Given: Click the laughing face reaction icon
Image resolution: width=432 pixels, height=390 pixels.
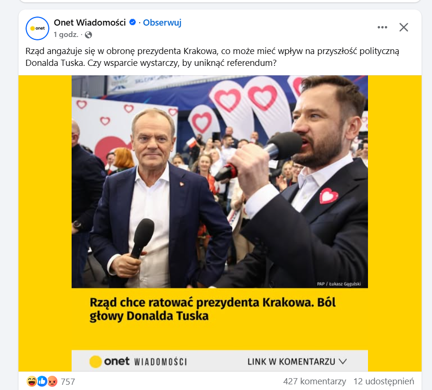Looking at the screenshot, I should coord(32,381).
